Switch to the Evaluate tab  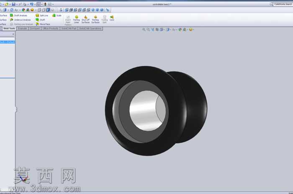coord(23,28)
